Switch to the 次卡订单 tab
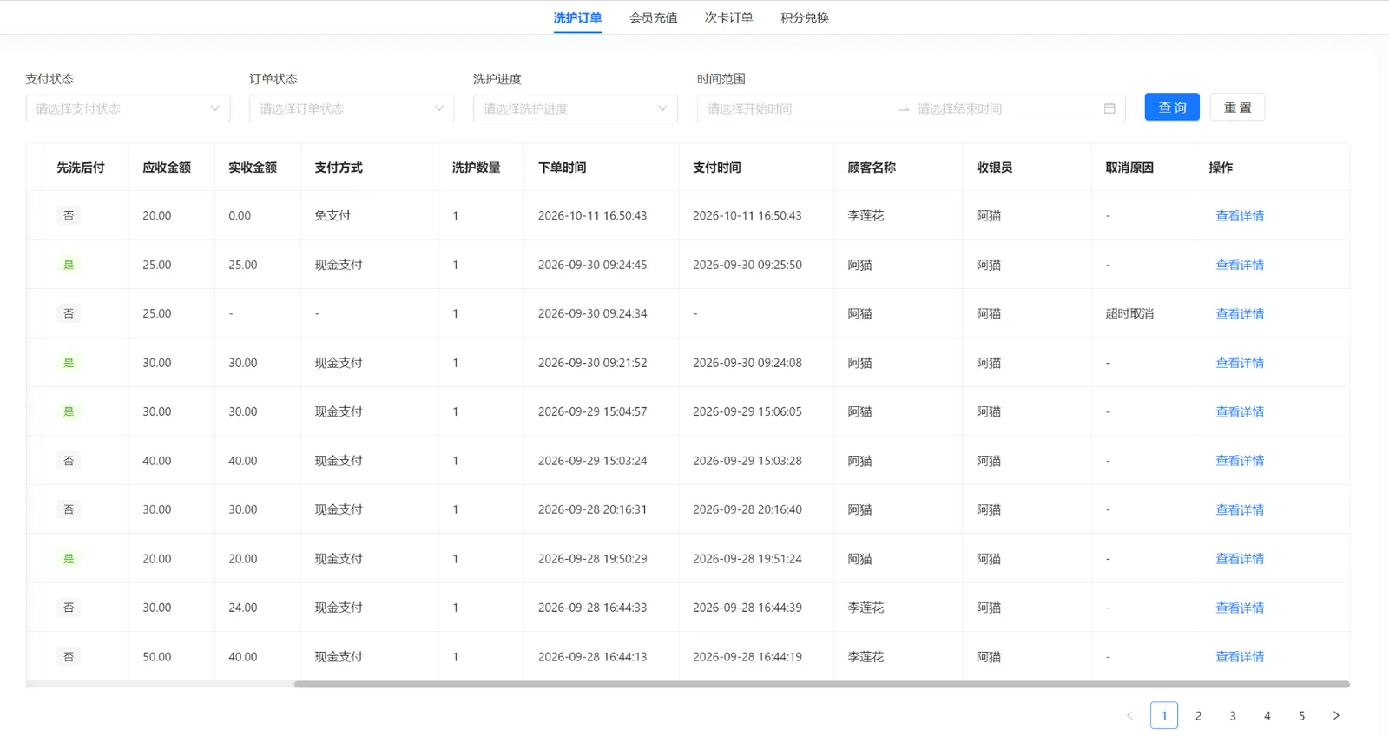The height and width of the screenshot is (736, 1389). [728, 17]
